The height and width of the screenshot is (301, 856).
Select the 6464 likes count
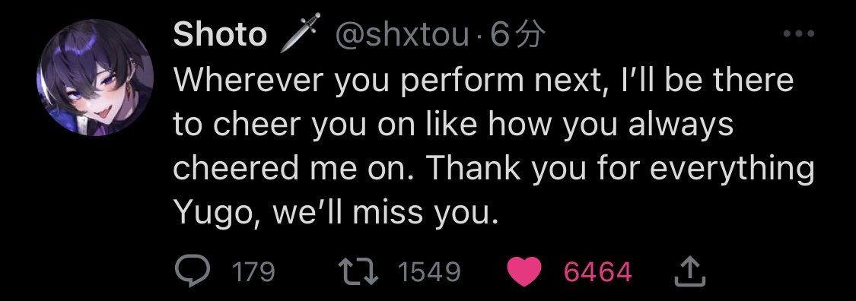598,272
